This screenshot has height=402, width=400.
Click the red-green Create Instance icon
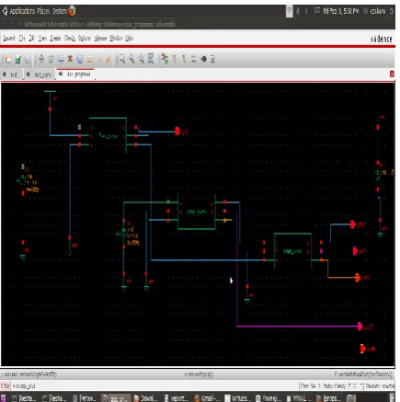click(165, 59)
